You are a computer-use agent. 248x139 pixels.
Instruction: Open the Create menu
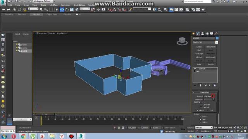click(43, 5)
